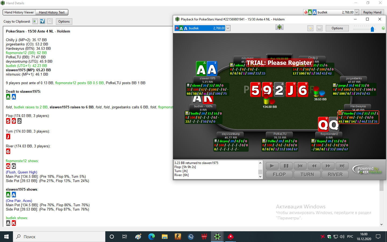Screen dimensions: 387x242
Task: Click the 134.50 BB main pot label
Action: coord(270,107)
